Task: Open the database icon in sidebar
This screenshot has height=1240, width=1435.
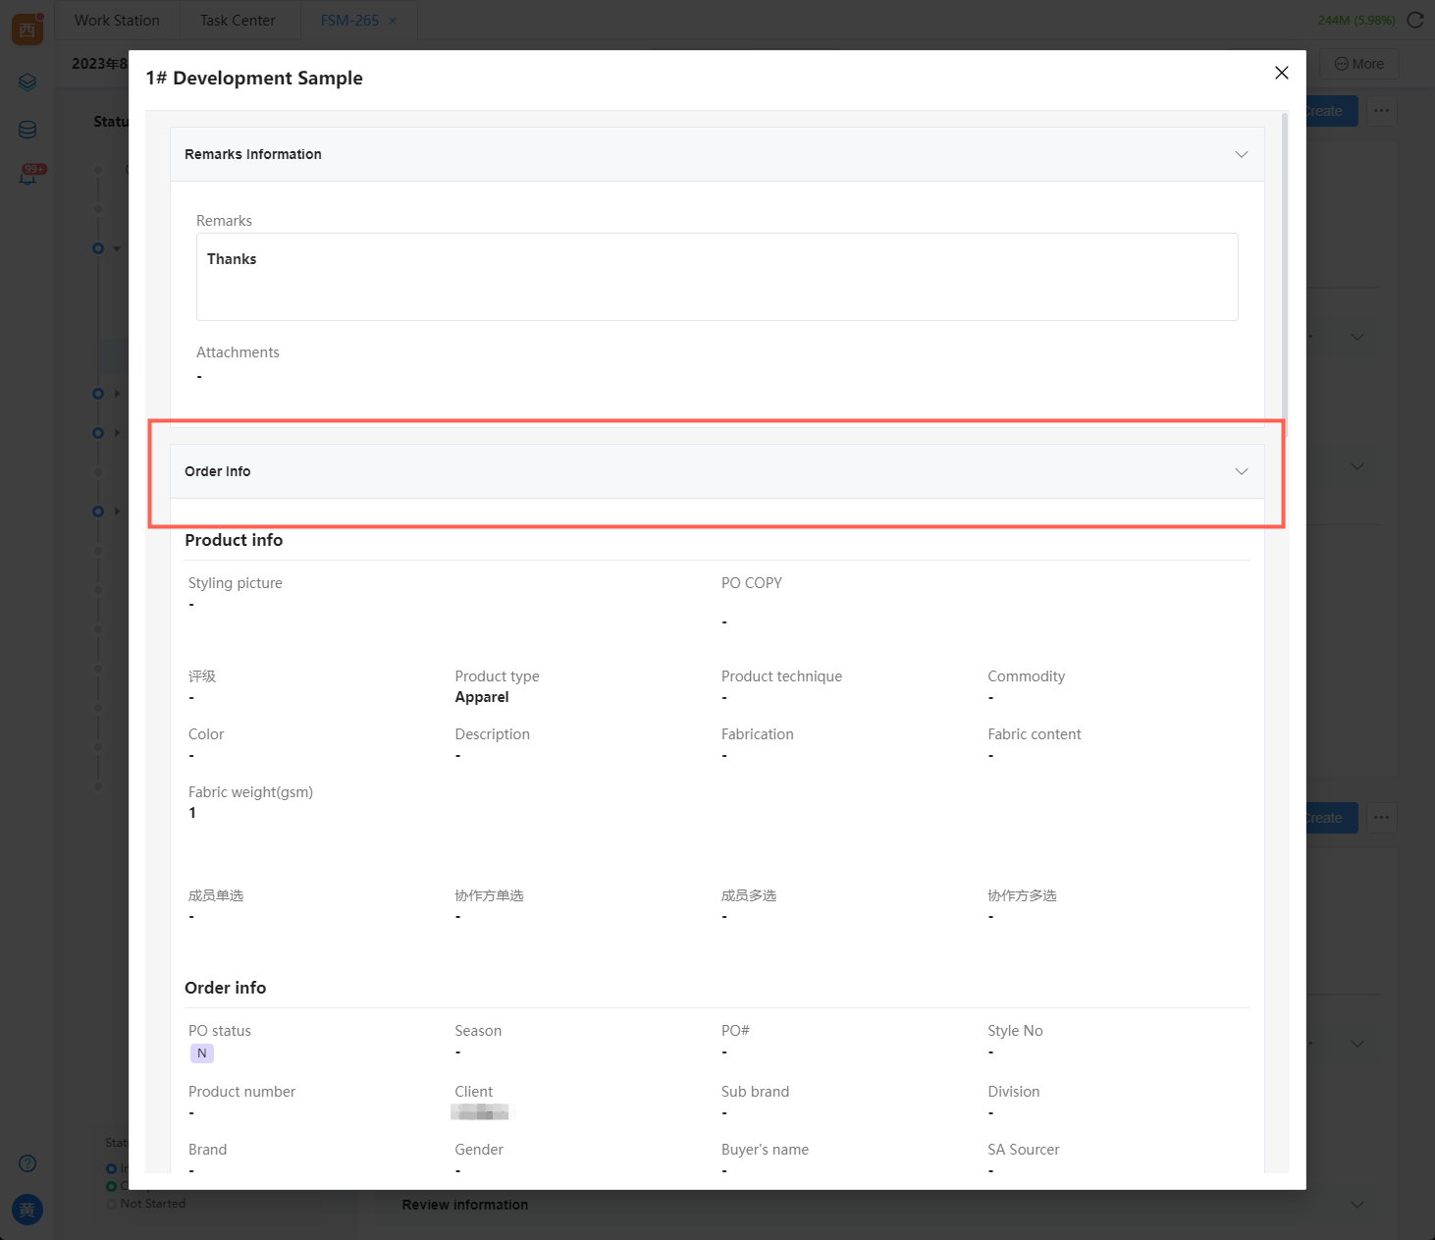Action: pos(27,130)
